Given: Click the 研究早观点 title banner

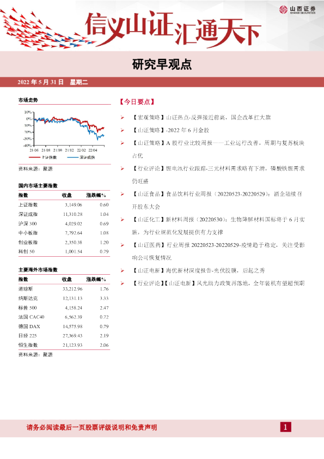Looking at the screenshot, I should 162,64.
